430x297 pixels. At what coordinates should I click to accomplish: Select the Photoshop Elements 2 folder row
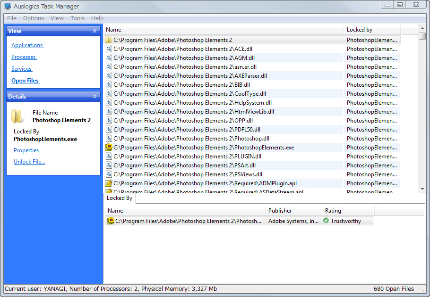click(252, 40)
